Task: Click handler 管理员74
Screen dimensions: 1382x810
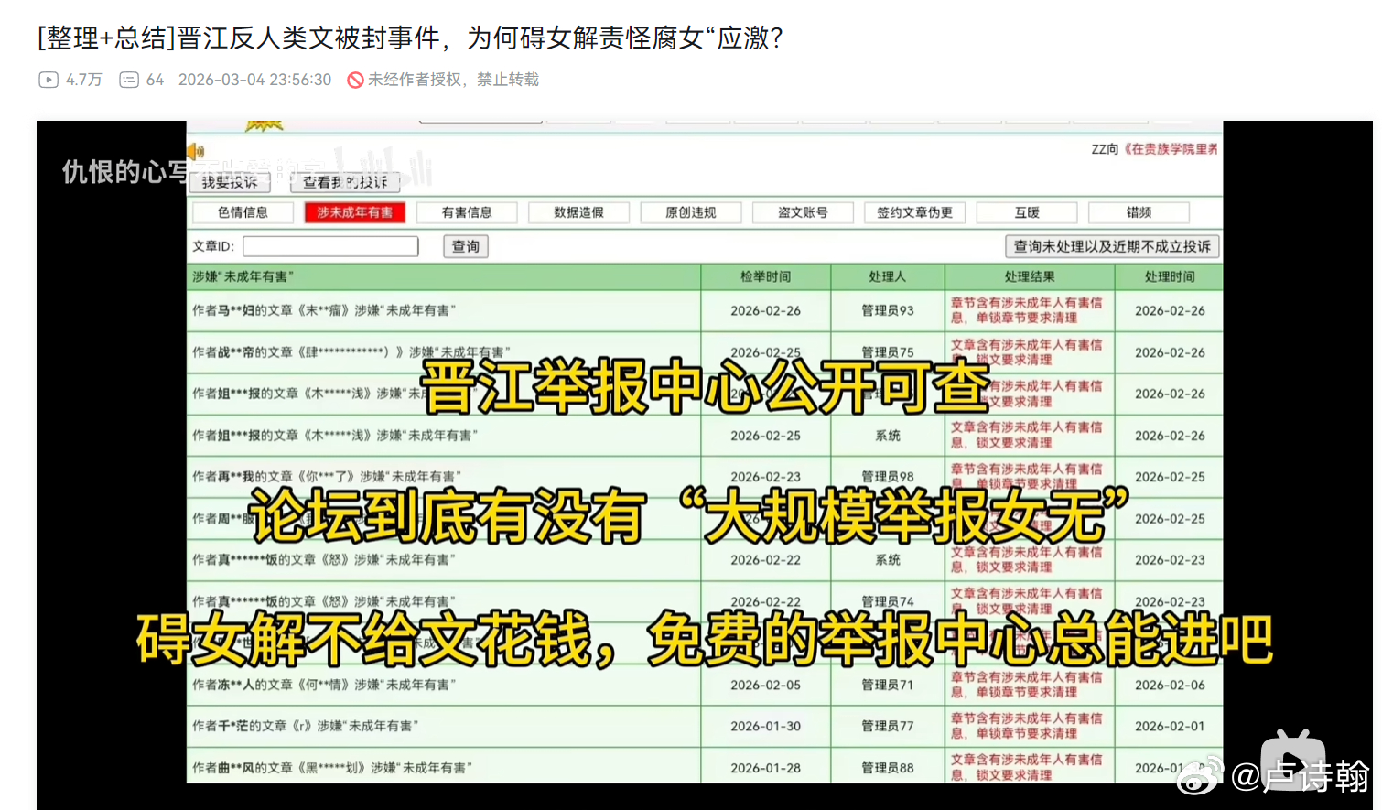Action: pos(887,601)
